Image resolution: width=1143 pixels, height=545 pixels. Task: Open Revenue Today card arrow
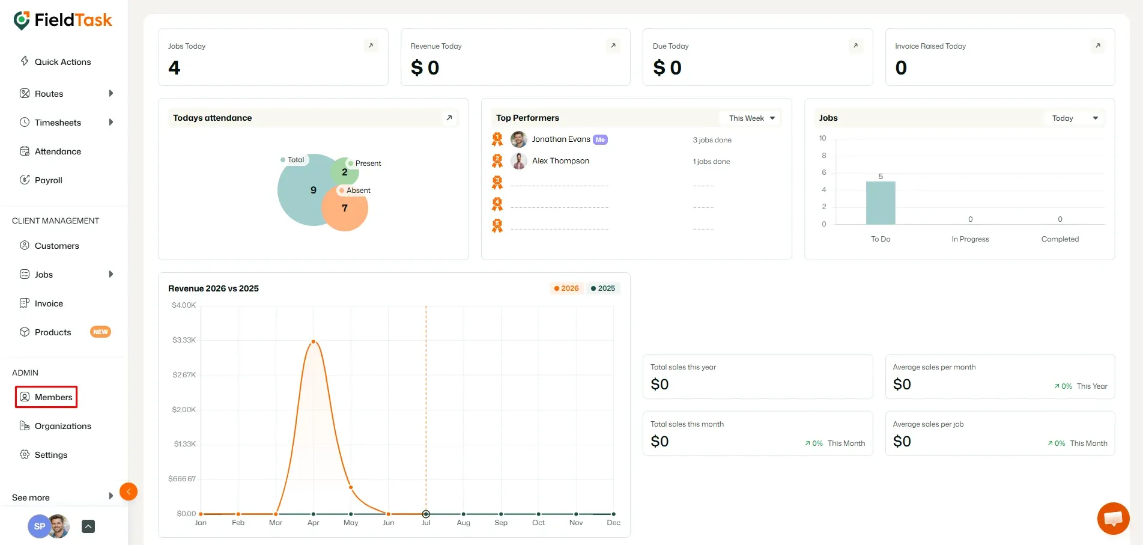click(x=613, y=46)
